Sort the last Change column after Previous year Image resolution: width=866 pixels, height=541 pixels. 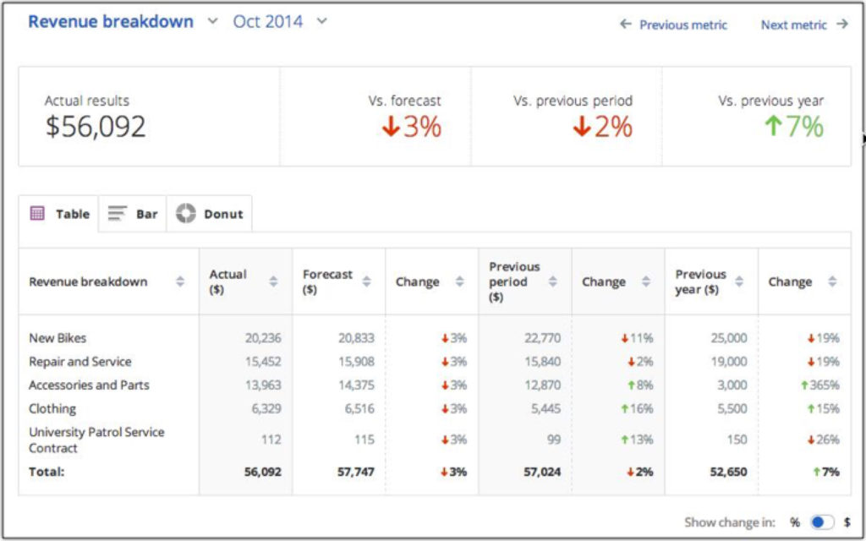832,281
